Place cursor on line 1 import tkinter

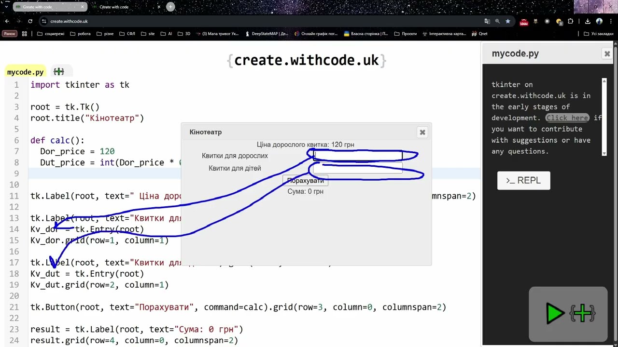coord(80,85)
